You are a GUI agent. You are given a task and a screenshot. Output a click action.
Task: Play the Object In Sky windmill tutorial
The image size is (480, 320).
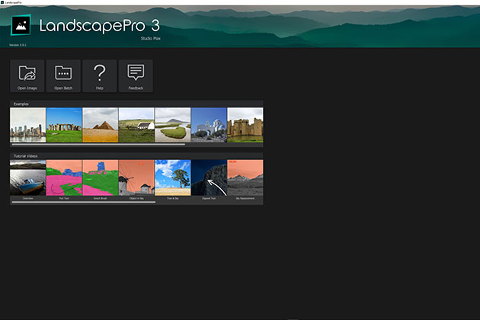coord(136,178)
